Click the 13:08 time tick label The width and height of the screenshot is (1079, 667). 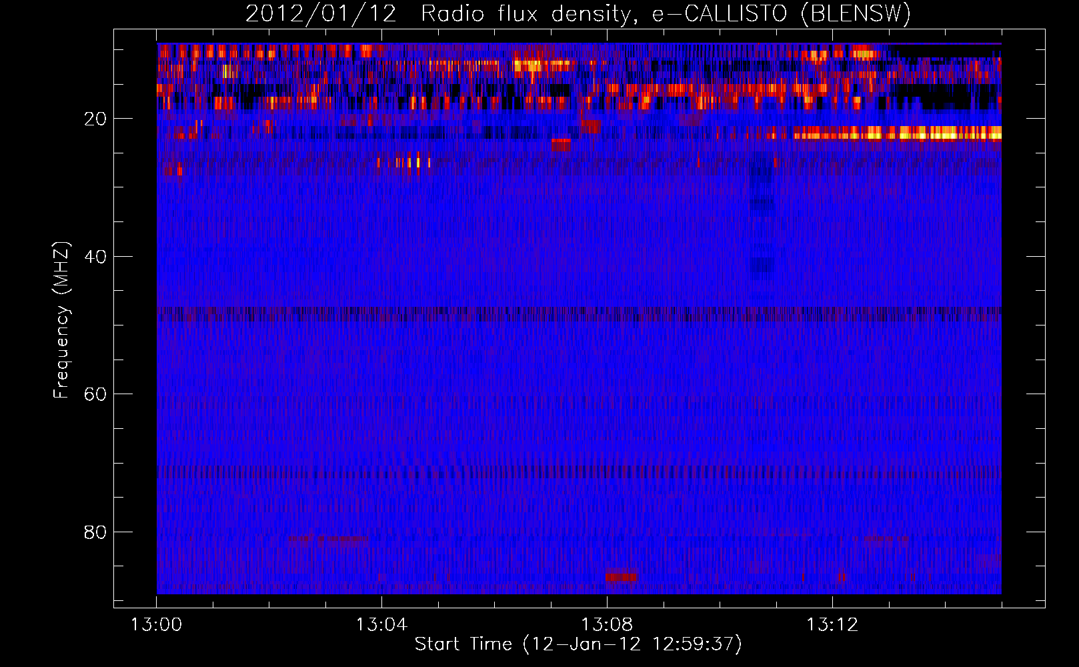pos(607,625)
